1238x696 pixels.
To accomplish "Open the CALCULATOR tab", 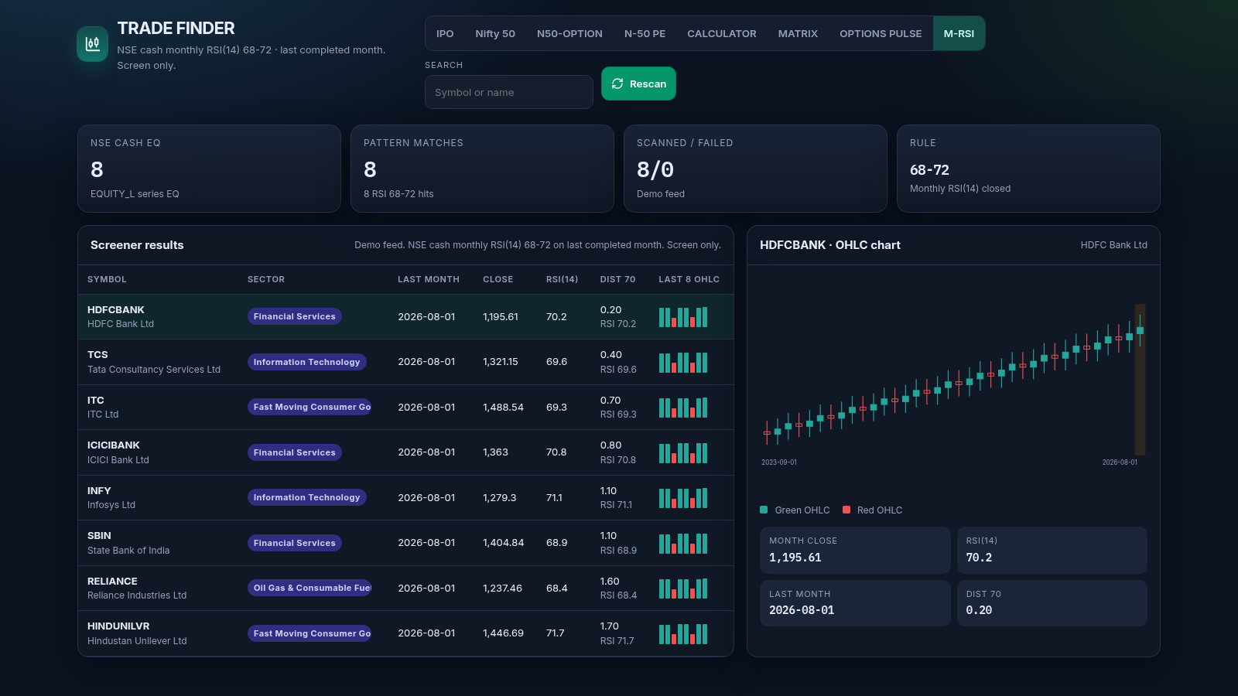I will coord(722,33).
